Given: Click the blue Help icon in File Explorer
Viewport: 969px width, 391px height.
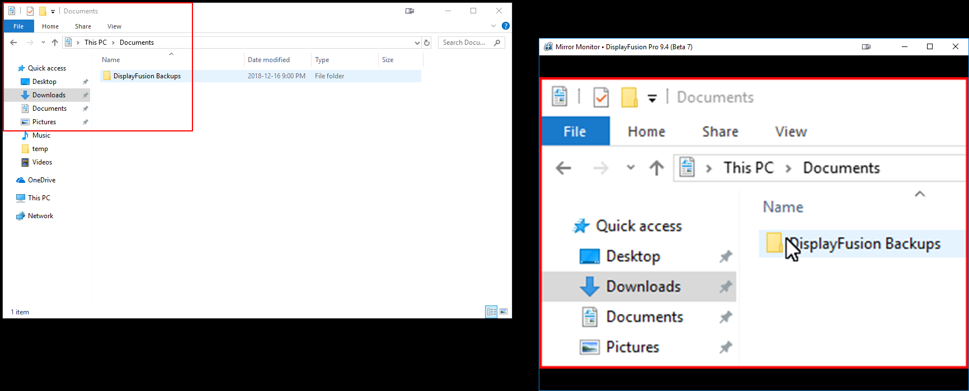Looking at the screenshot, I should point(506,26).
